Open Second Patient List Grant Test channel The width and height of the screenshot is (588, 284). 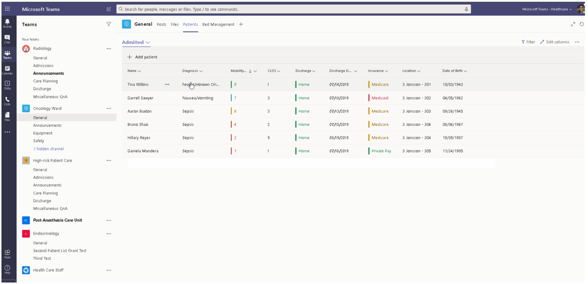pyautogui.click(x=59, y=250)
